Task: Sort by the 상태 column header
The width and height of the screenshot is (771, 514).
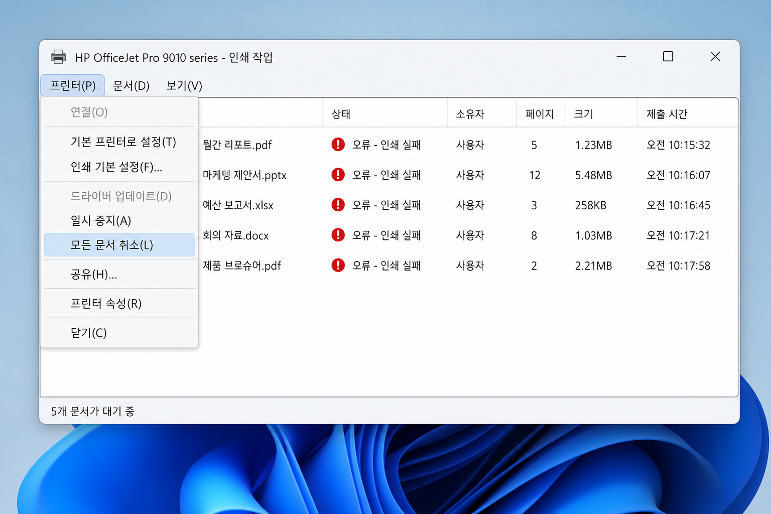Action: [385, 114]
